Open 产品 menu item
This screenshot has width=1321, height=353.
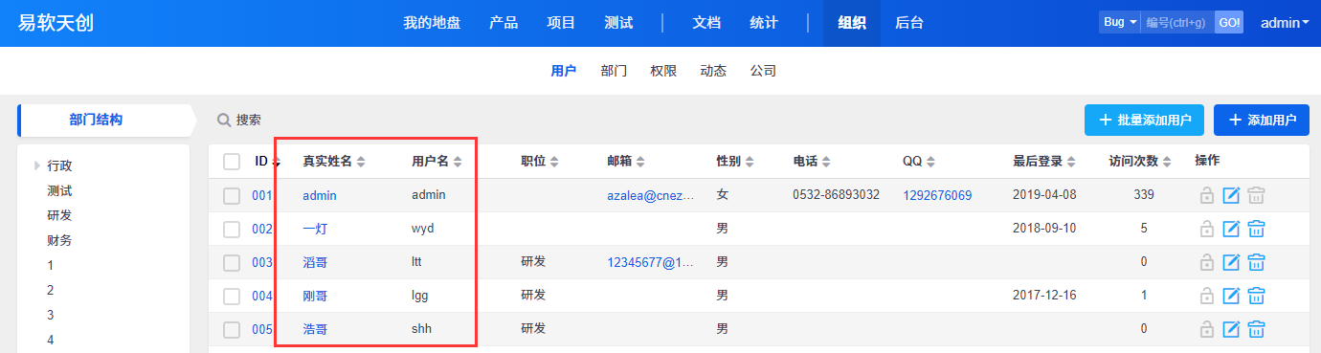tap(504, 23)
